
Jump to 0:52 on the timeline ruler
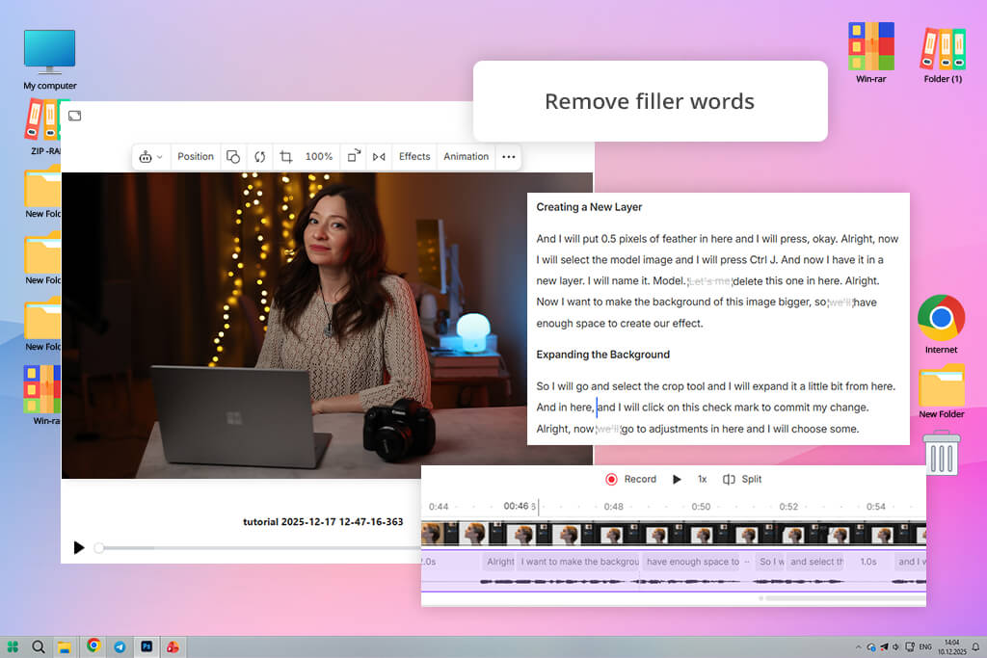tap(788, 507)
